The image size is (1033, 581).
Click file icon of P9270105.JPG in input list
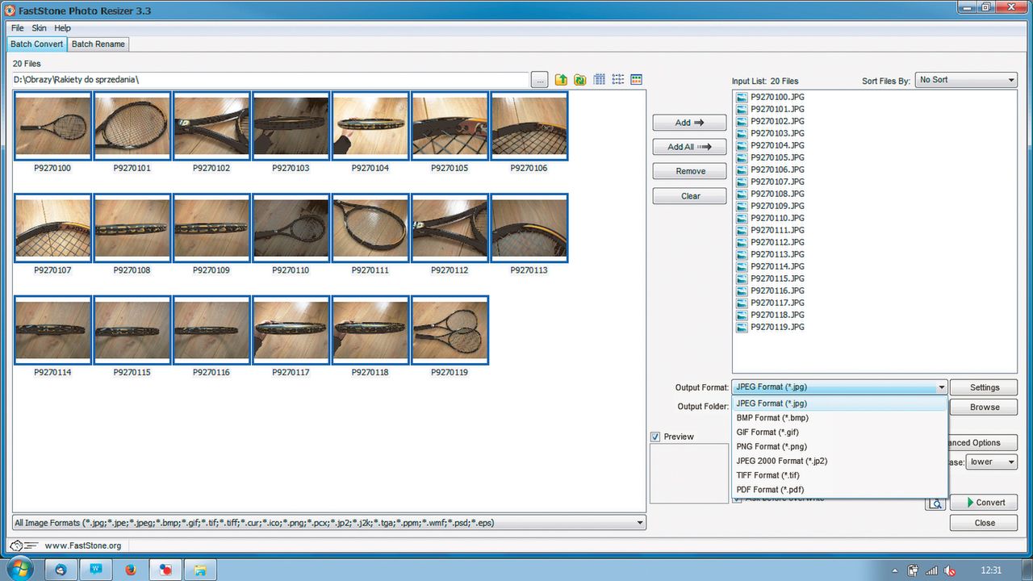point(742,157)
